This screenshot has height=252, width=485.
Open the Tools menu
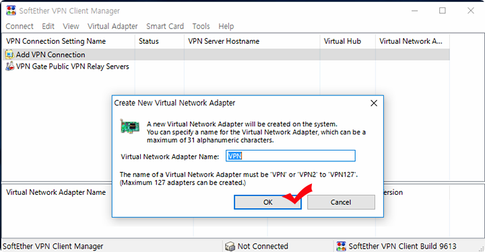pyautogui.click(x=201, y=26)
